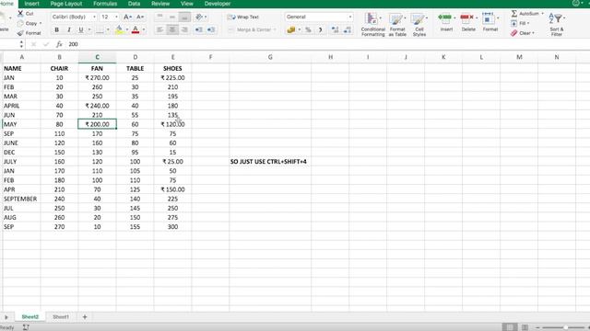Click the Copy icon

coord(20,23)
